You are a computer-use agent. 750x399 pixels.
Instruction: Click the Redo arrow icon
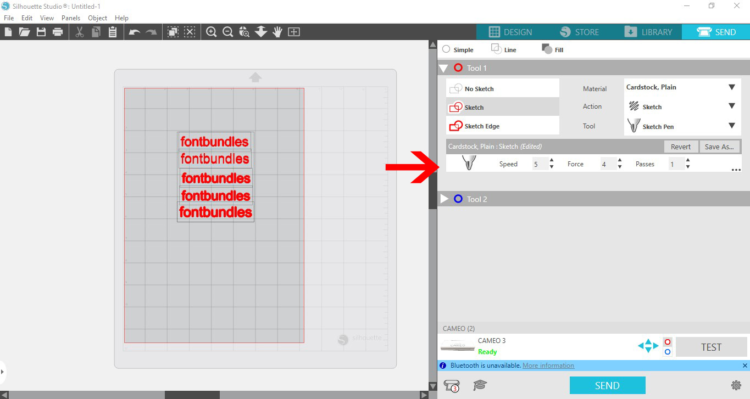(x=151, y=32)
